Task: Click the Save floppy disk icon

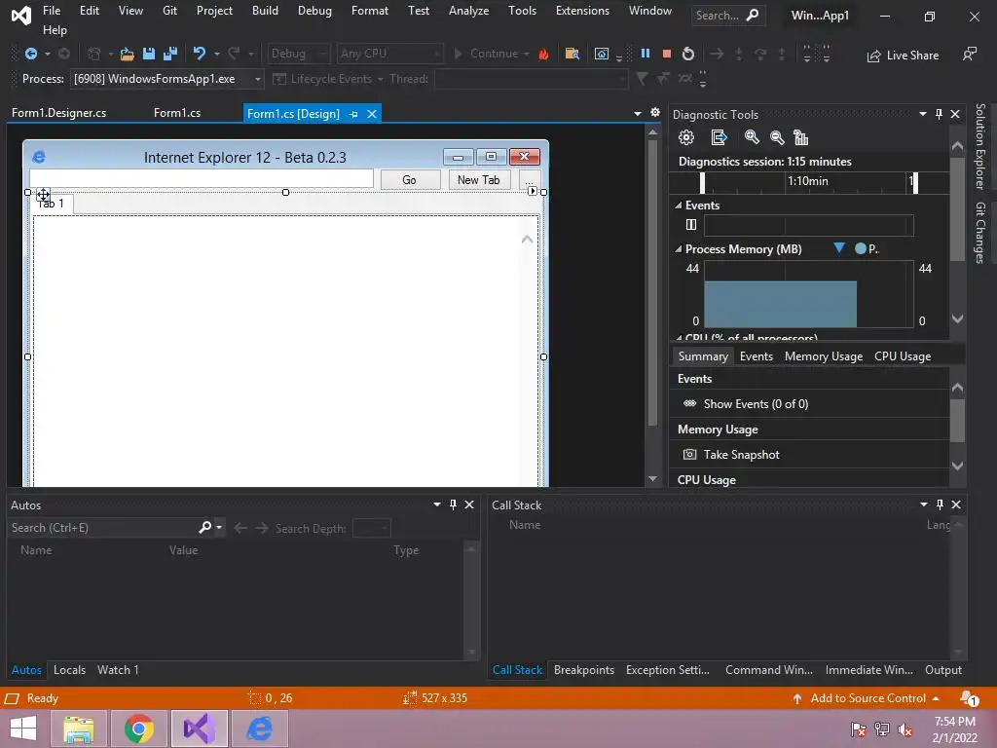Action: click(x=149, y=55)
